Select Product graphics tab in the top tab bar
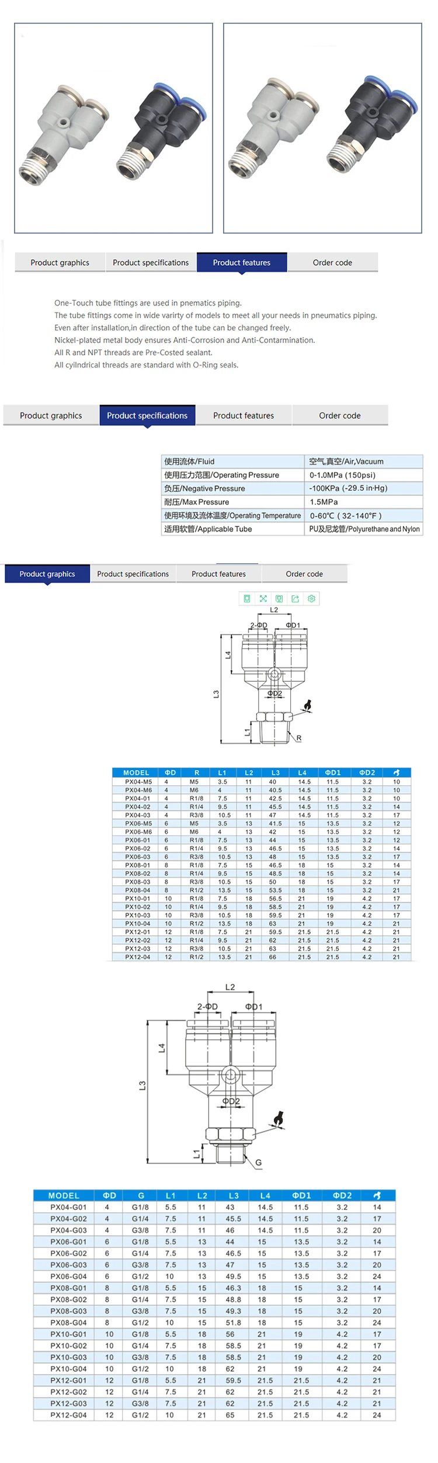Image resolution: width=438 pixels, height=1463 pixels. point(60,262)
